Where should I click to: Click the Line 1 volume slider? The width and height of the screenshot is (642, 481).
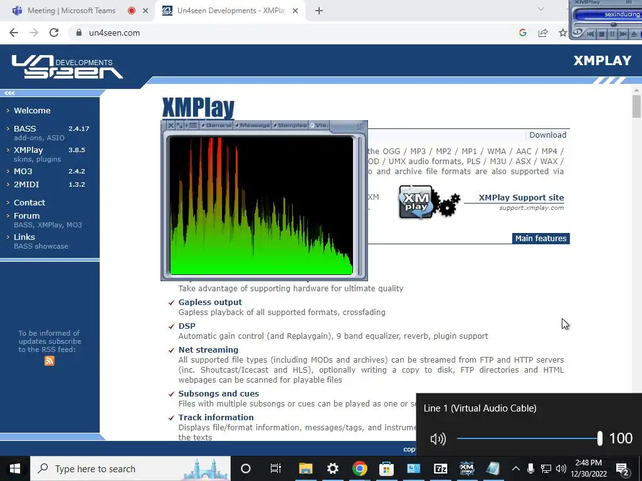tap(529, 438)
